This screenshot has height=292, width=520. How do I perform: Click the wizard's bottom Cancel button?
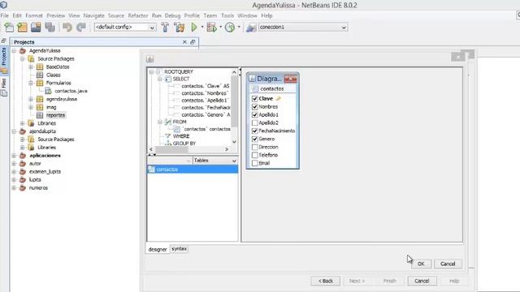422,281
